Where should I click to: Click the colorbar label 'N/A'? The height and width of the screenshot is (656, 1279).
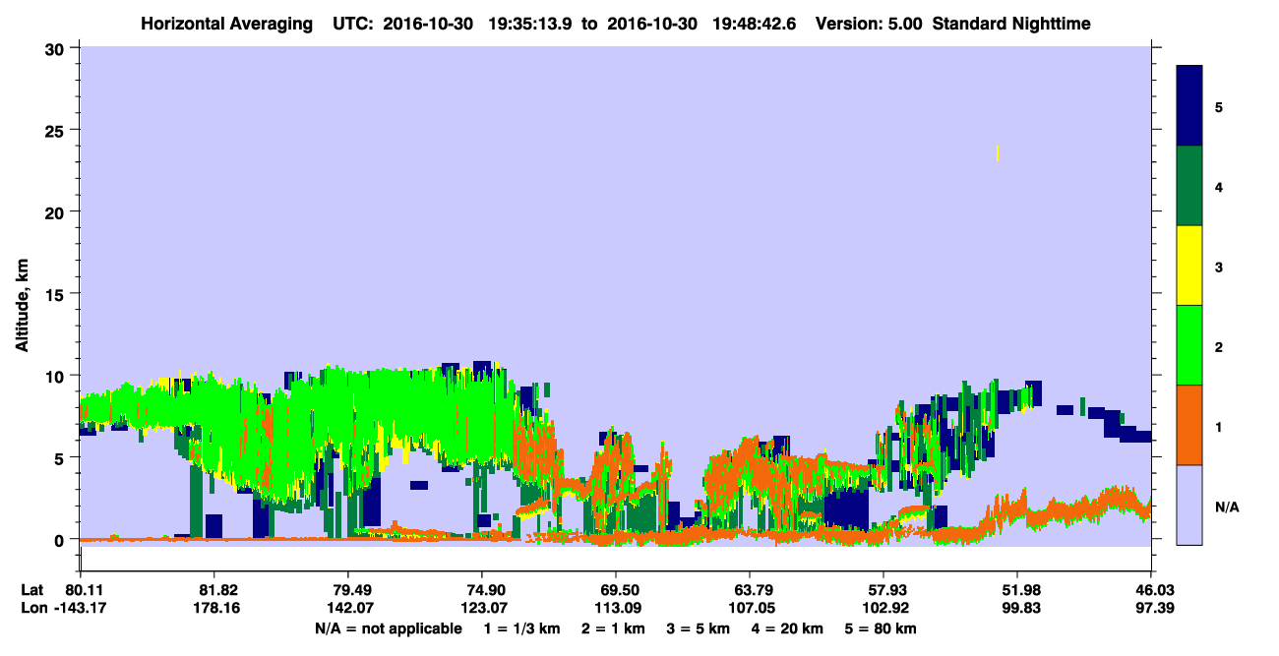point(1226,507)
